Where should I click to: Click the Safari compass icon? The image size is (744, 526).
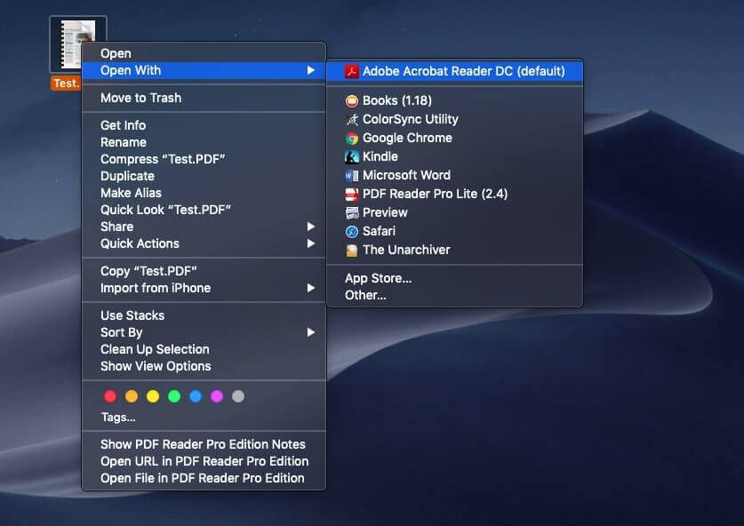352,232
